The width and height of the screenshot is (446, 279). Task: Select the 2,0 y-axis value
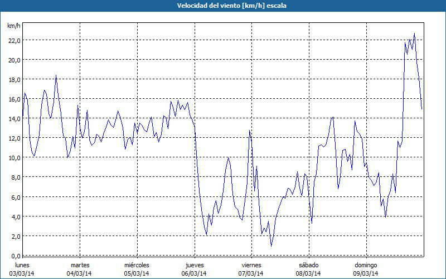[x=15, y=236]
